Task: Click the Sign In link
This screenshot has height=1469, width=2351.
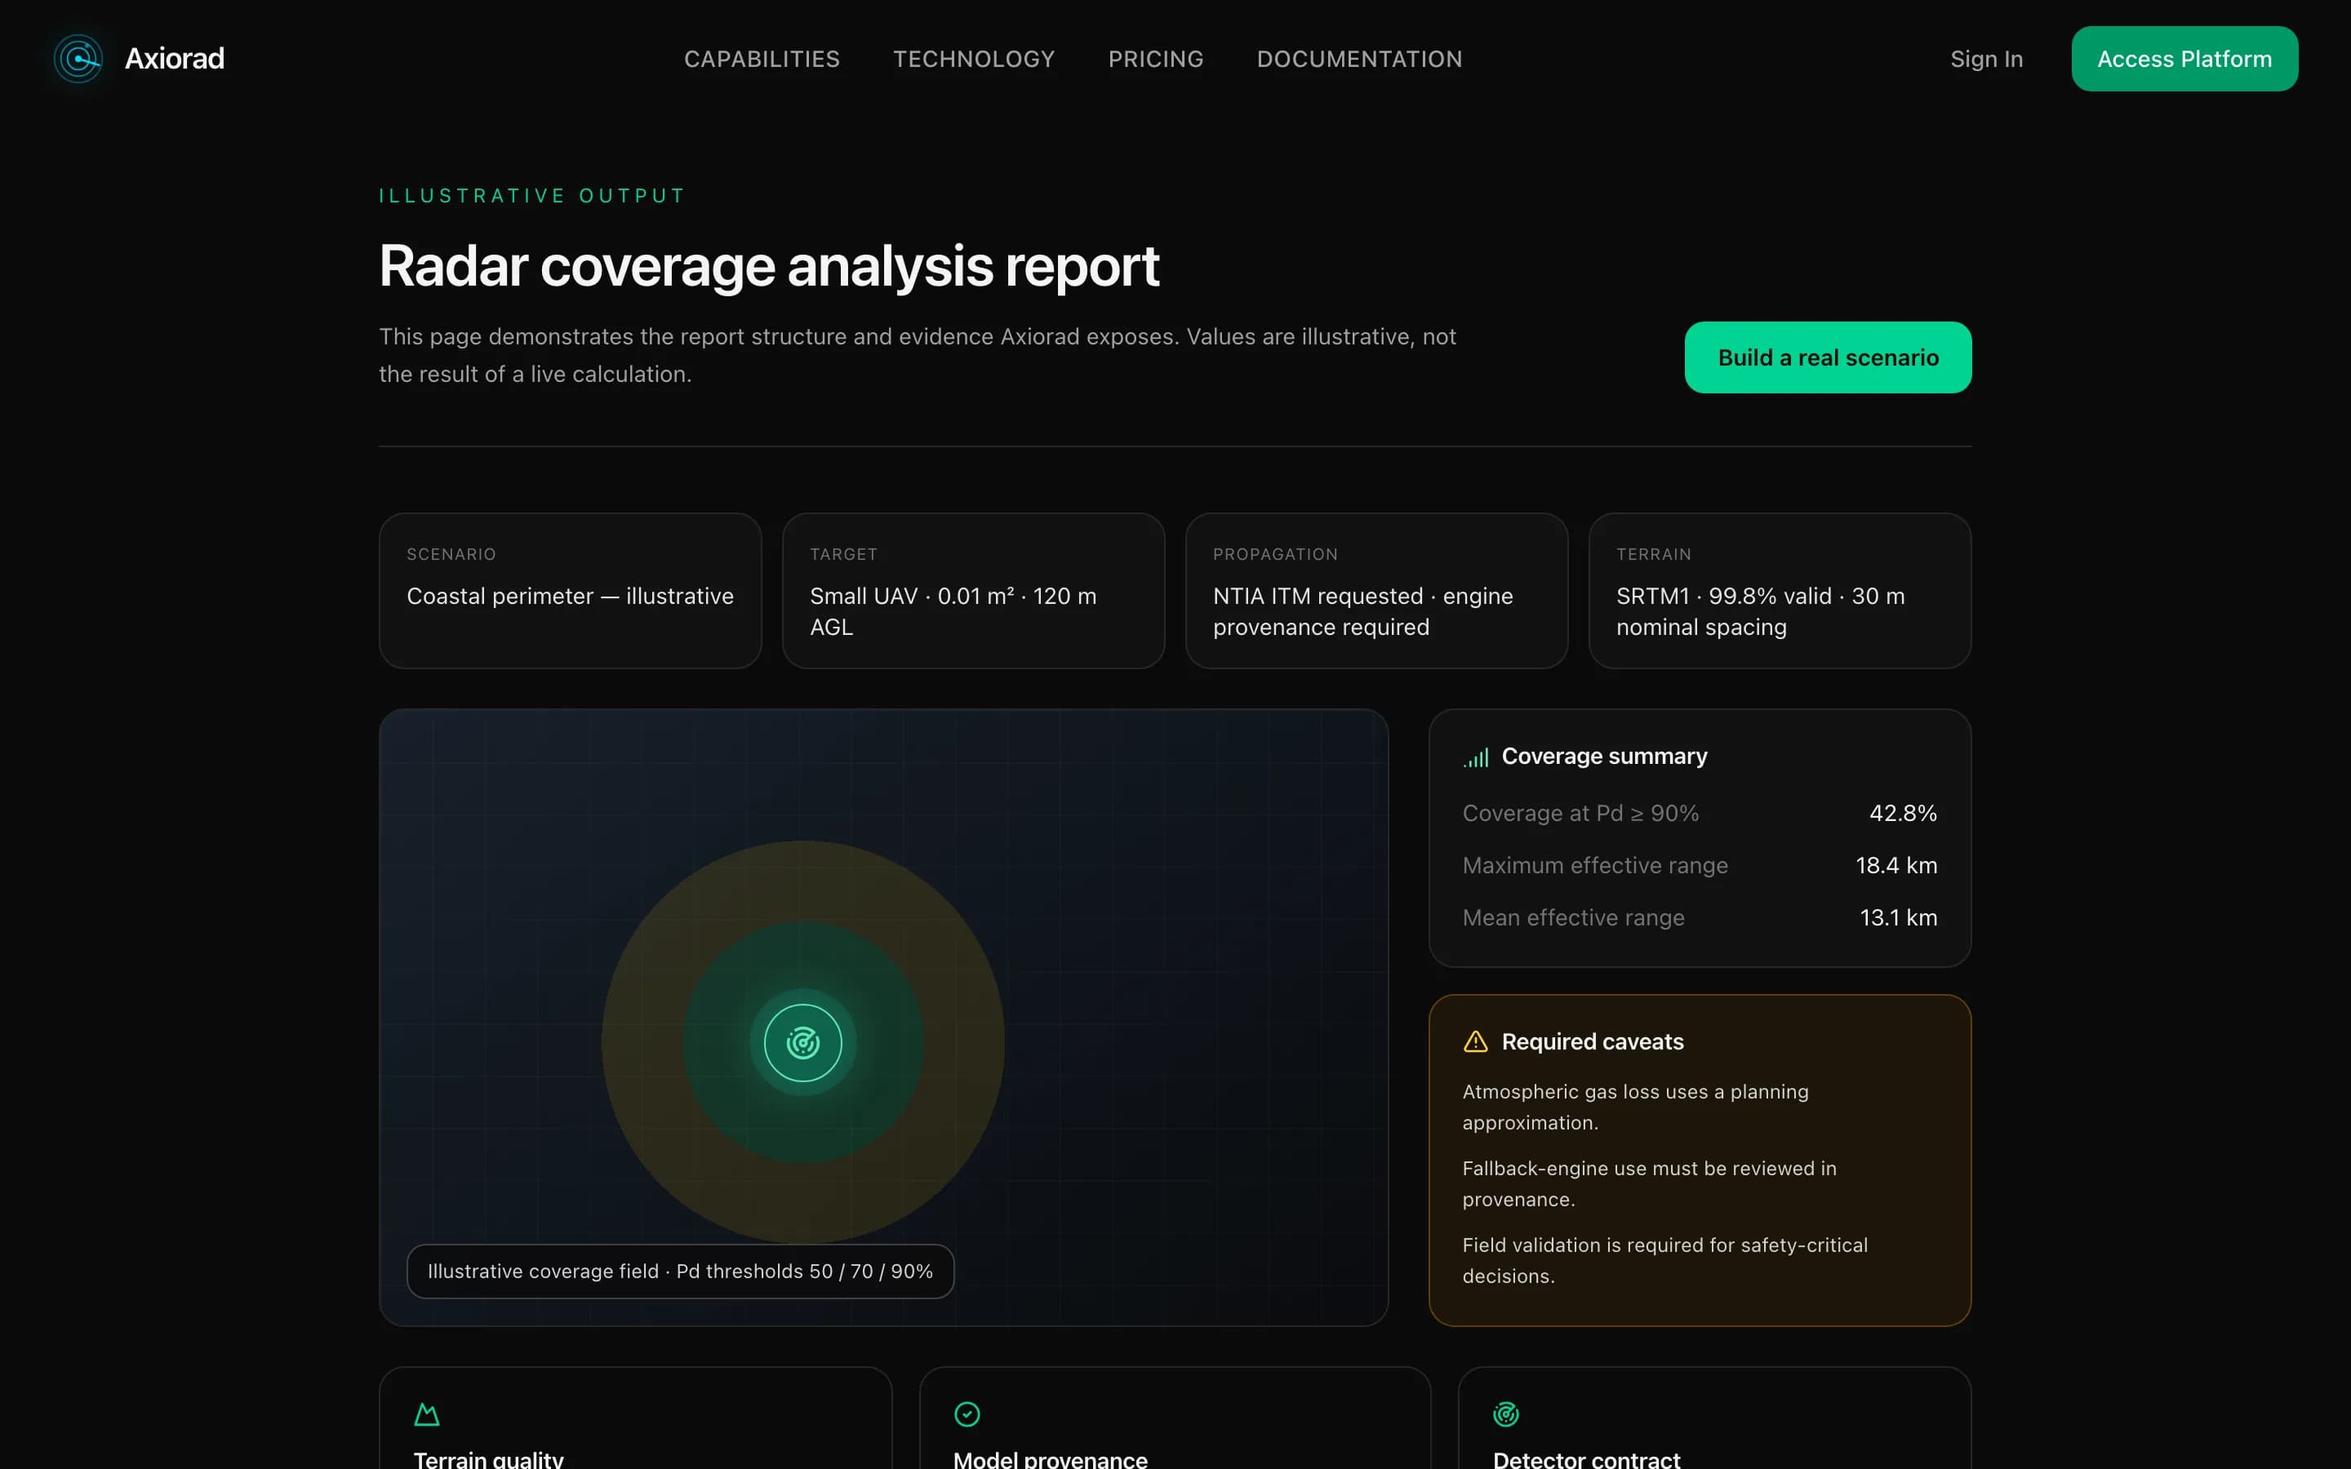Action: click(x=1987, y=60)
